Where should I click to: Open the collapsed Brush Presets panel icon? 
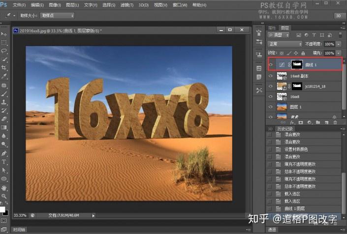point(259,42)
